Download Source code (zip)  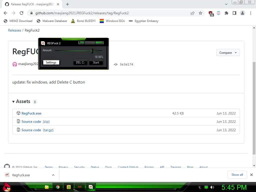[35, 122]
